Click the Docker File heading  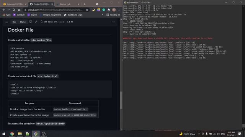(21, 30)
